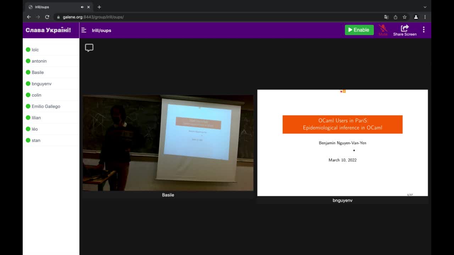The height and width of the screenshot is (255, 454).
Task: Select user stan in participant list
Action: click(x=51, y=140)
